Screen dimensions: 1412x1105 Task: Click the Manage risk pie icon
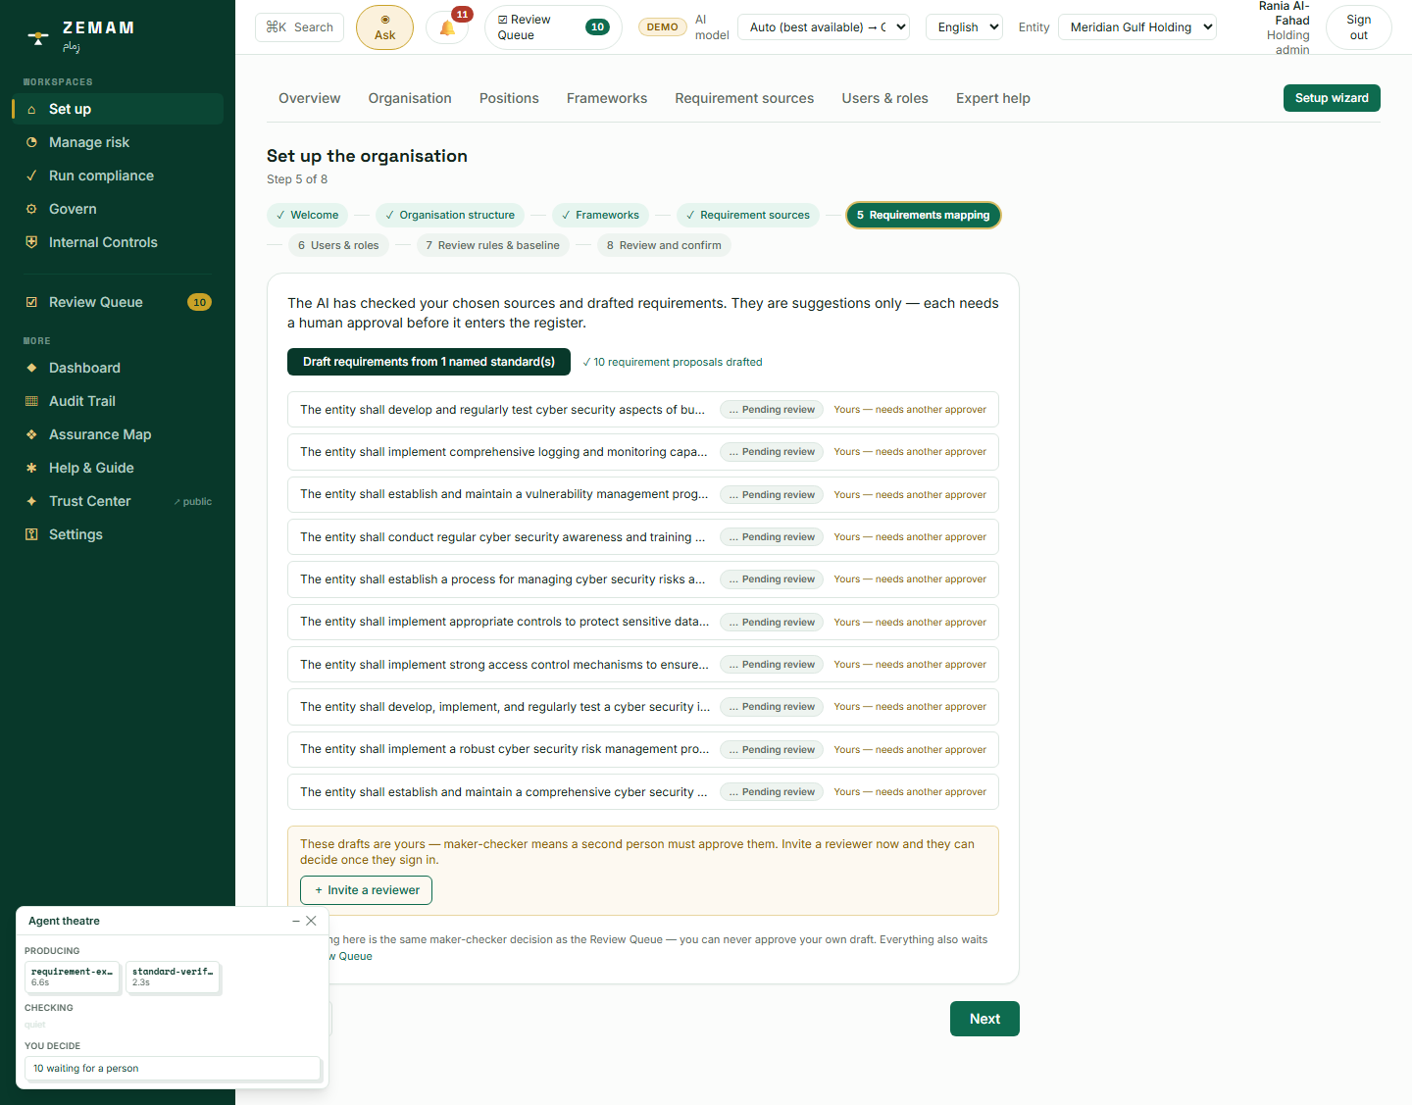(x=31, y=142)
